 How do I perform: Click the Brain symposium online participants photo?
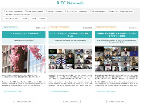click(x=117, y=59)
